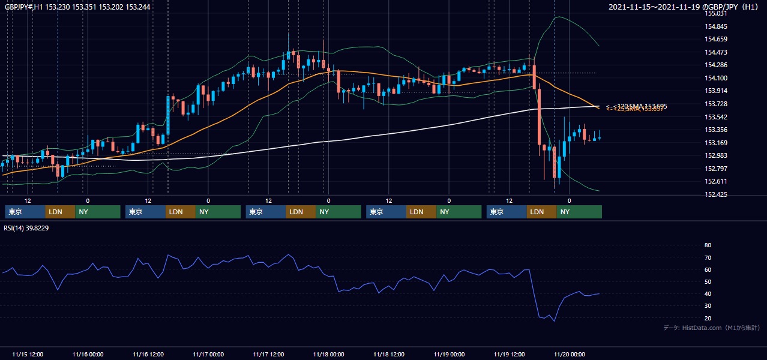Select the leftmost 東京 session block

(x=25, y=212)
